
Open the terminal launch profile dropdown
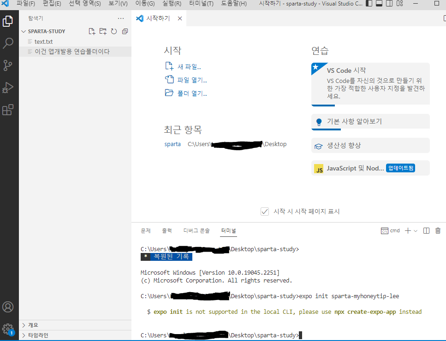click(x=416, y=231)
